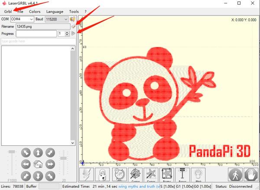Click the globe set-zero position icon
This screenshot has height=190, width=260.
click(x=120, y=174)
